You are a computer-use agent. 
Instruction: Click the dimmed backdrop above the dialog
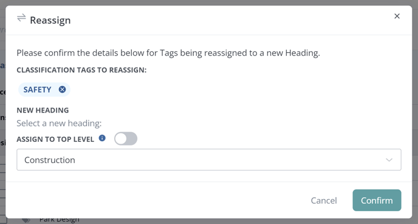pos(209,2)
